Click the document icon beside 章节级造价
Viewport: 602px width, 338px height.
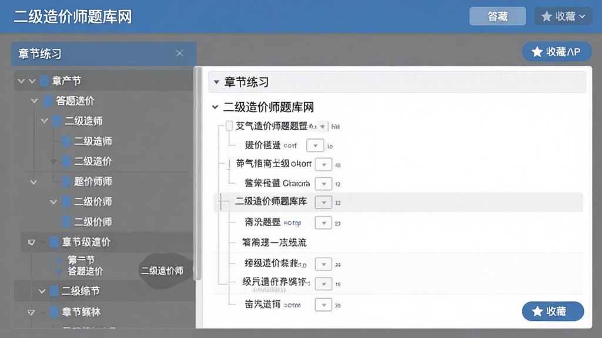click(x=54, y=242)
